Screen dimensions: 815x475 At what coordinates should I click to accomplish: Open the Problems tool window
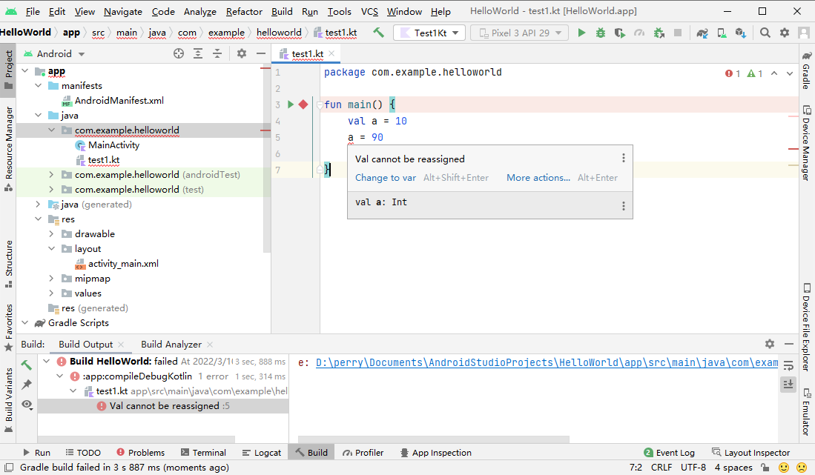coord(140,453)
